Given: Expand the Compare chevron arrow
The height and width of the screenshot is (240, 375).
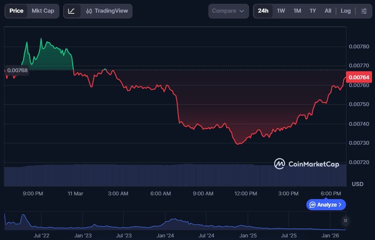Looking at the screenshot, I should (242, 11).
